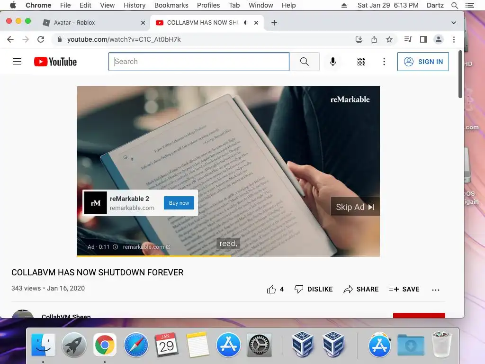Image resolution: width=485 pixels, height=364 pixels.
Task: Click the install app icon in address bar
Action: click(x=359, y=39)
